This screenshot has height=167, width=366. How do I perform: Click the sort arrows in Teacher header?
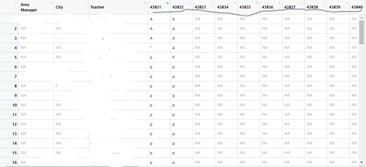[145, 3]
